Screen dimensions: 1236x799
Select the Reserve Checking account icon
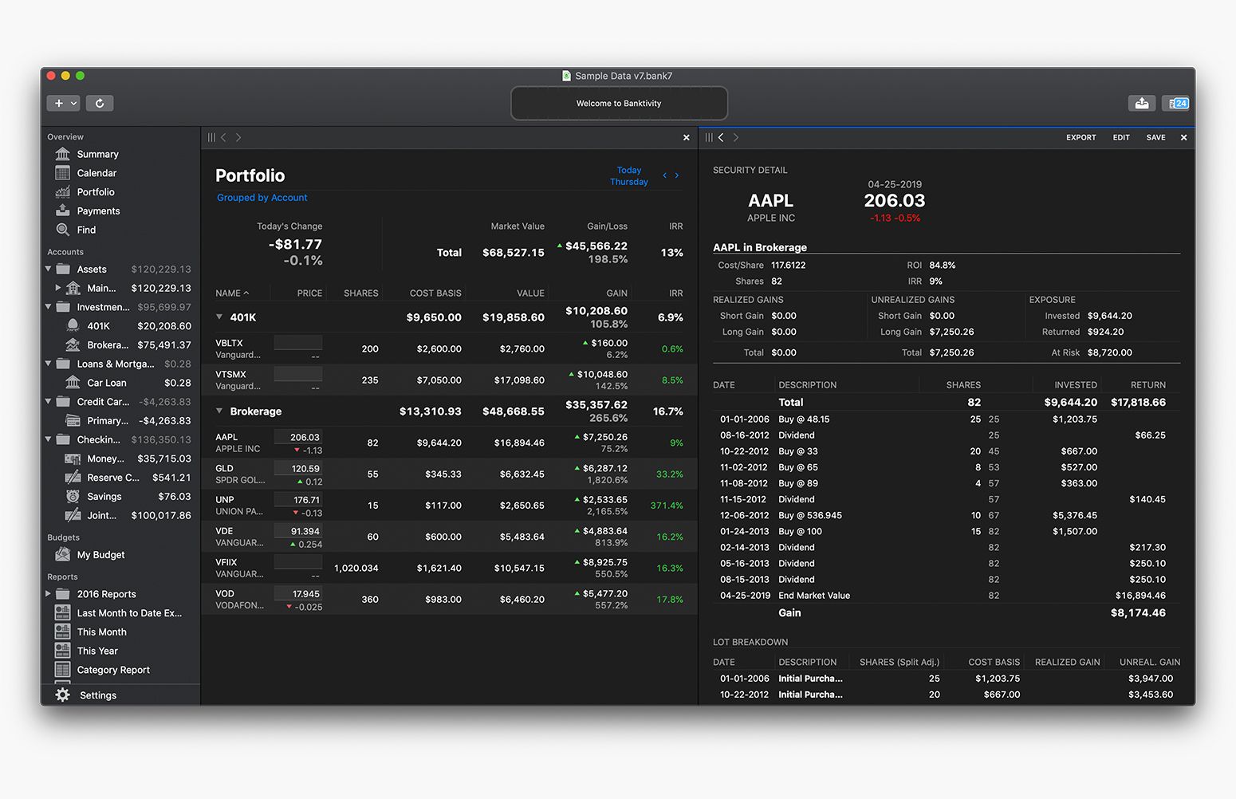tap(73, 478)
